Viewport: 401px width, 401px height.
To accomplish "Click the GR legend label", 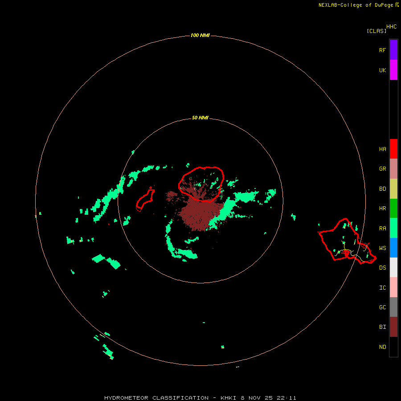I will pyautogui.click(x=382, y=169).
